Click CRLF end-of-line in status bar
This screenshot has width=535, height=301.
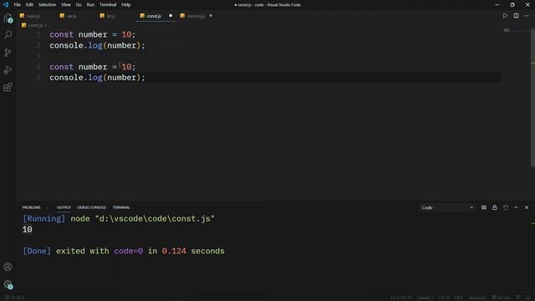(x=459, y=298)
